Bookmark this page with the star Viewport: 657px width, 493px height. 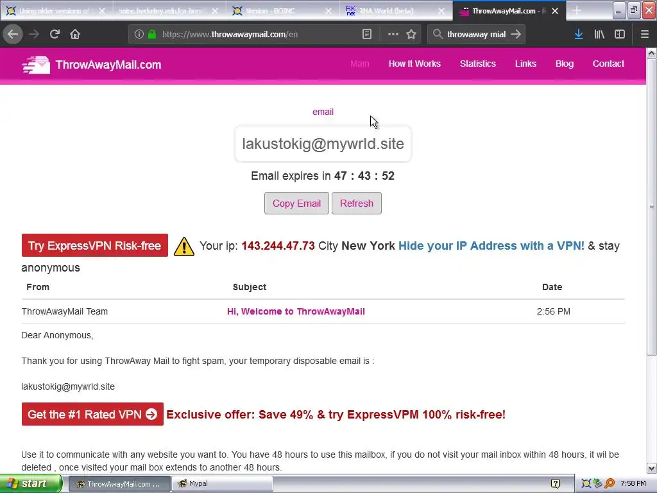411,35
